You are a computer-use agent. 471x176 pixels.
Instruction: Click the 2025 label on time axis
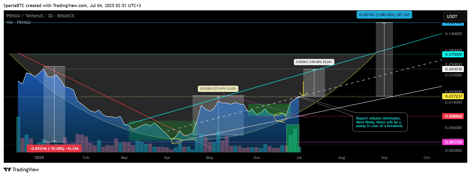coord(39,158)
